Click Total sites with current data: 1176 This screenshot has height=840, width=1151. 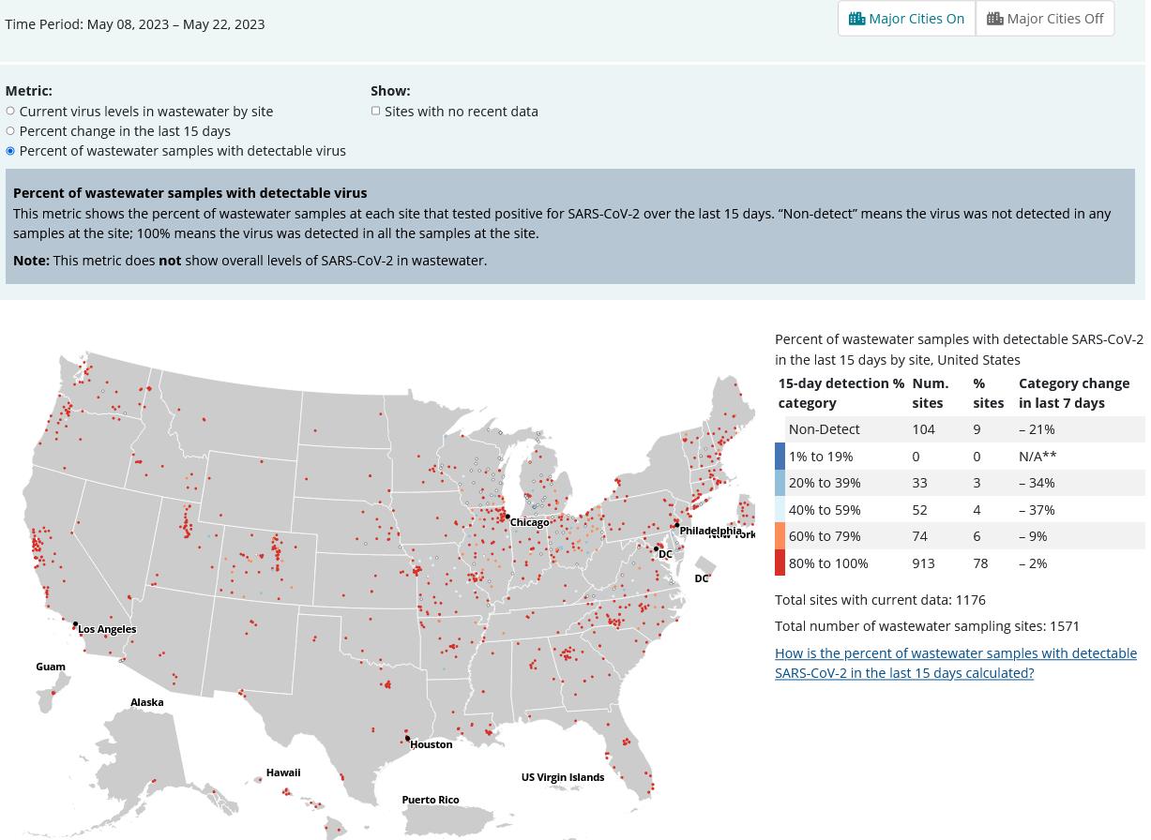coord(880,600)
